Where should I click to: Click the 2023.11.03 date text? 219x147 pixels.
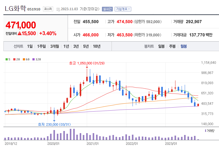click(69, 9)
